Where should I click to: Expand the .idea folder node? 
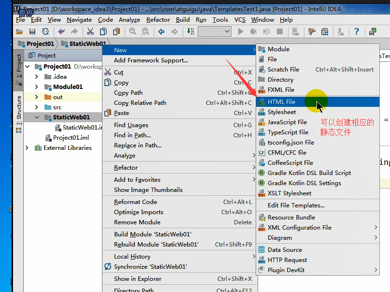pos(37,76)
